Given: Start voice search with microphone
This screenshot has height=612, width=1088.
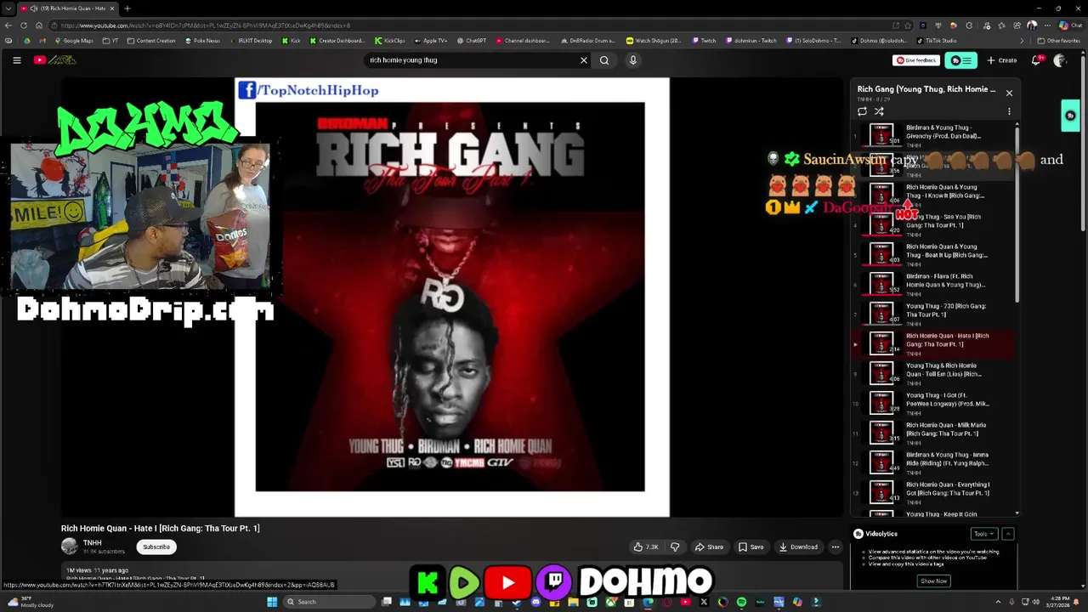Looking at the screenshot, I should pyautogui.click(x=632, y=60).
